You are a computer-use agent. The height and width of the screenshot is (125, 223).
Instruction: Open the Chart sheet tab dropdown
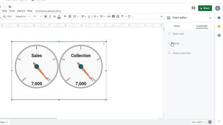click(x=7, y=122)
